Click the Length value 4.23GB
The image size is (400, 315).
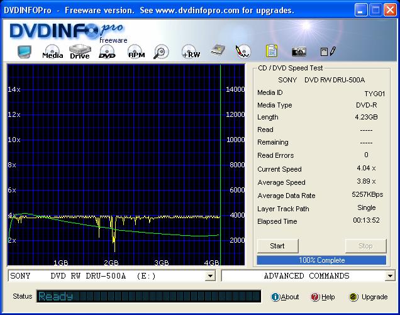coord(366,117)
